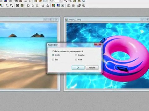Click the Zoom out magnifier icon

[x=70, y=1]
